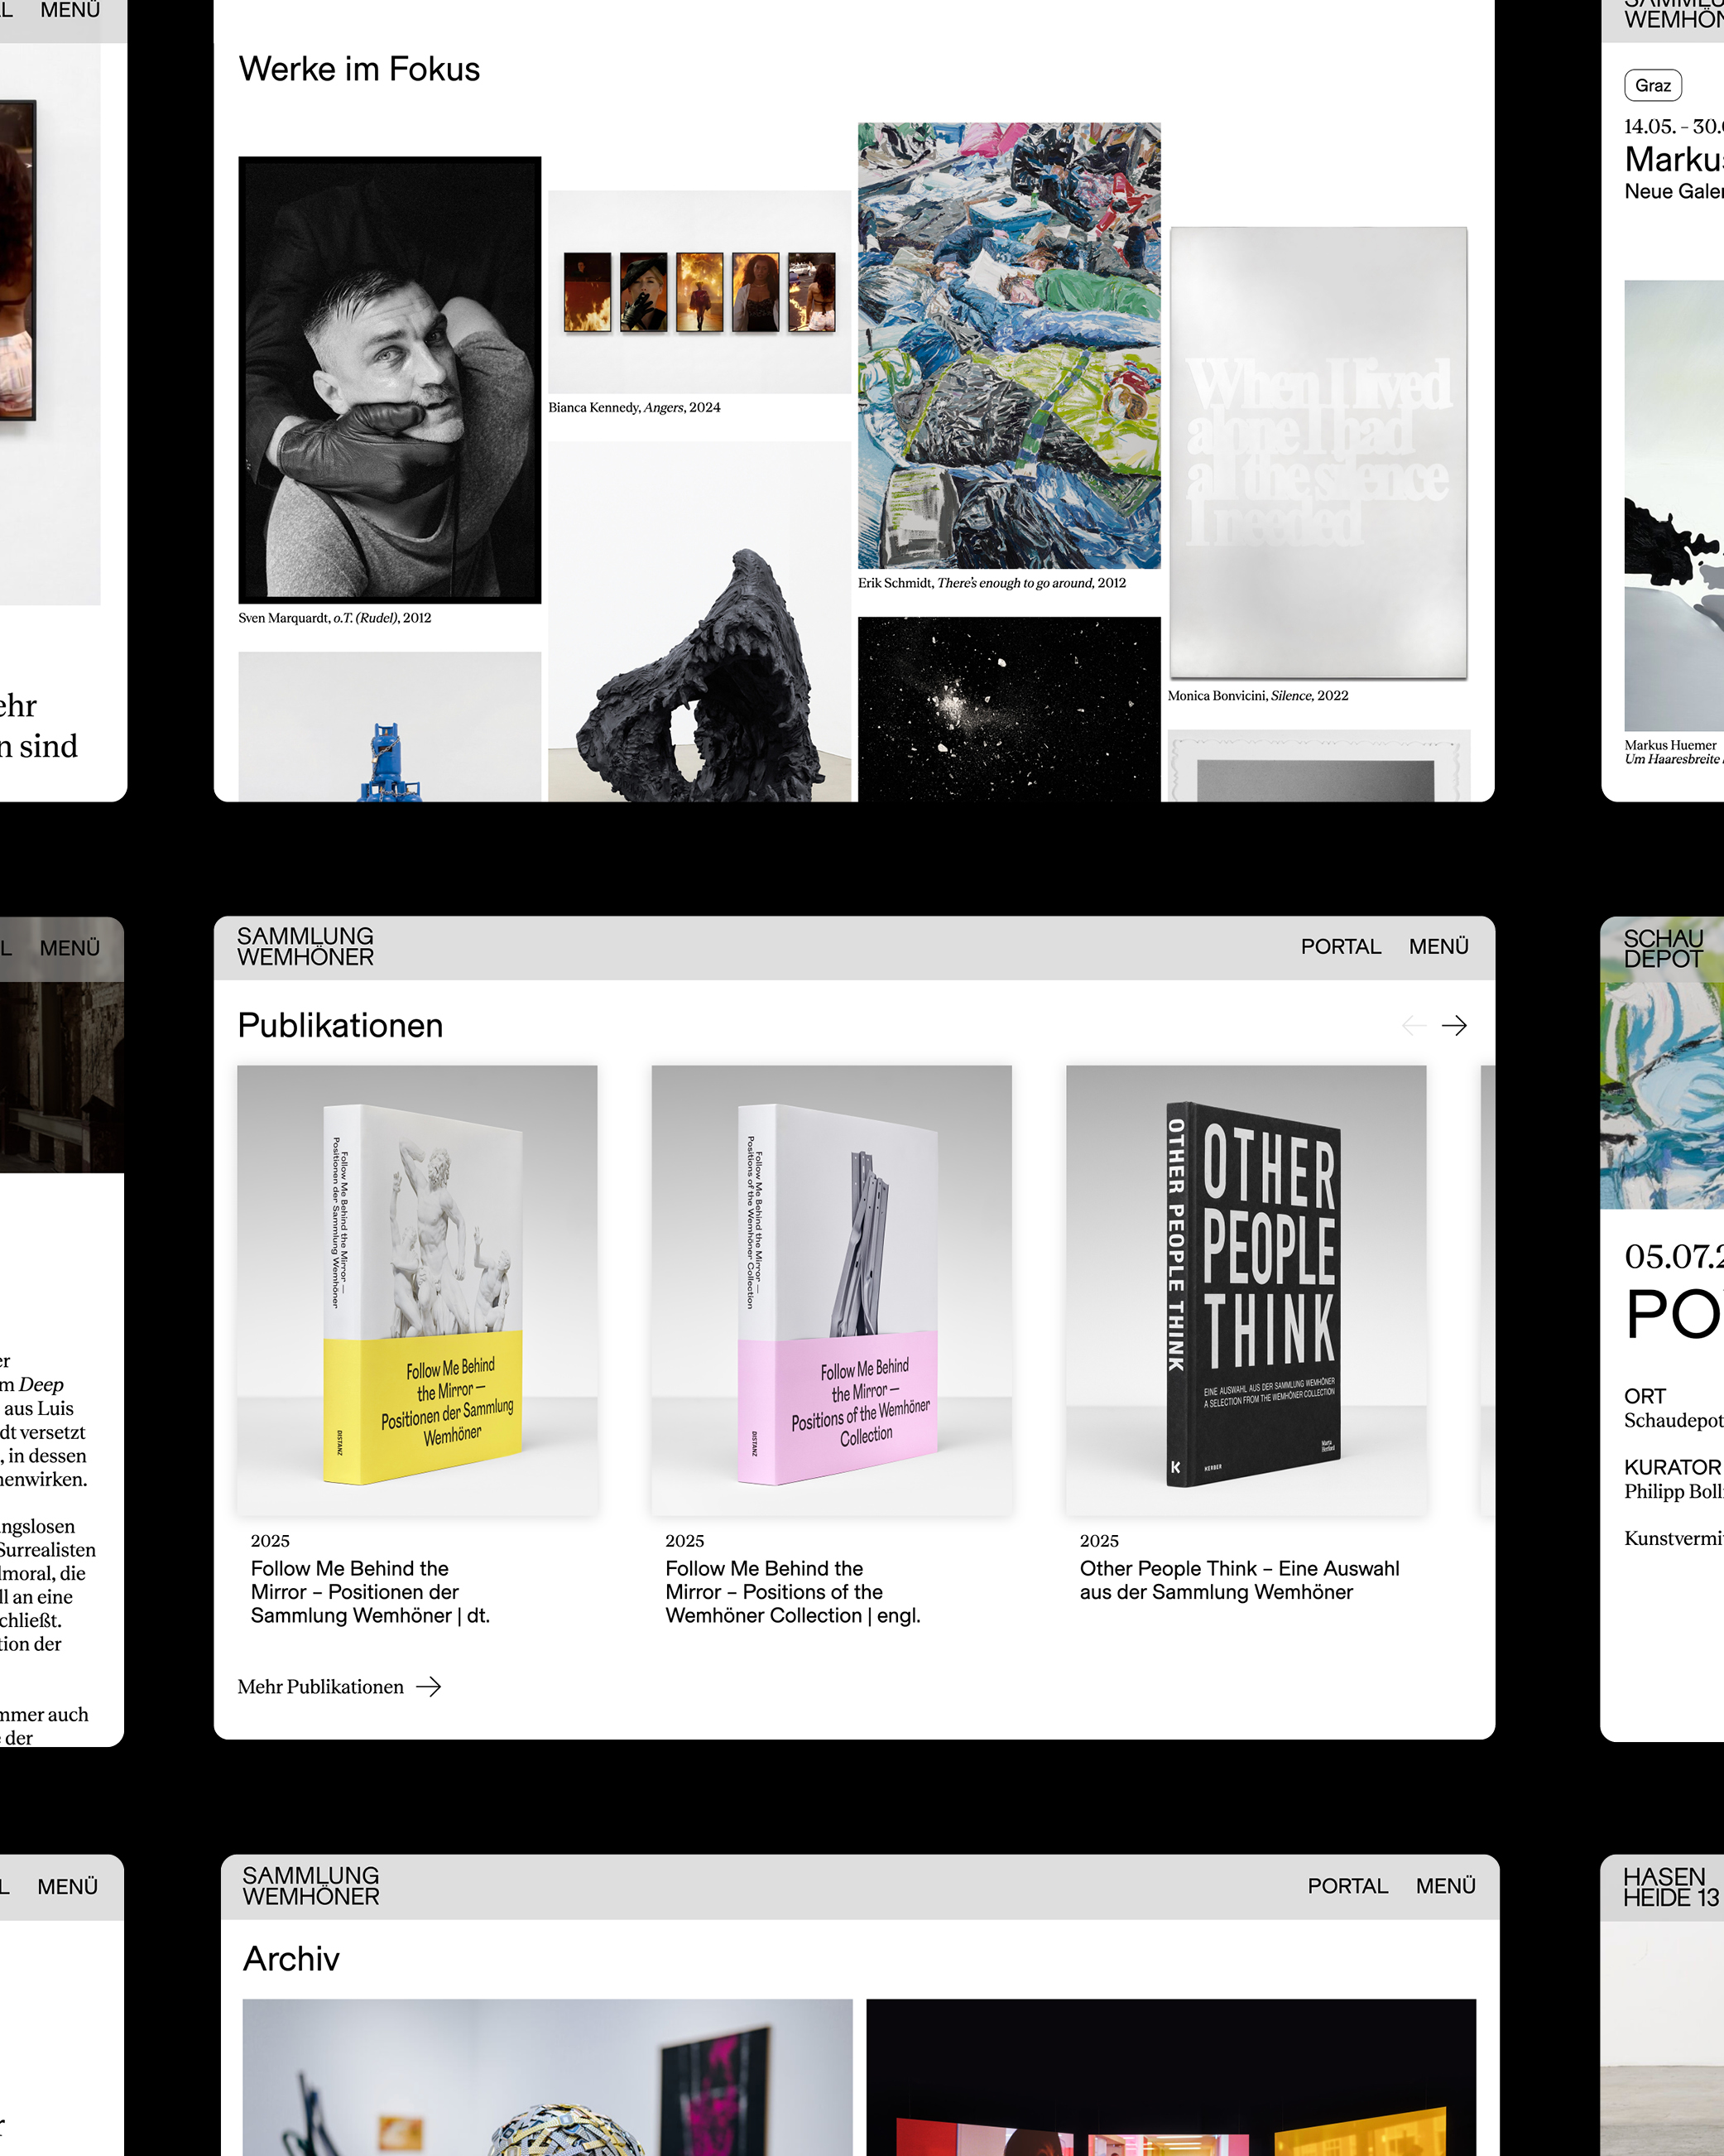This screenshot has height=2156, width=1724.
Task: Open Bianca Kennedy Angers five-panel artwork
Action: click(x=699, y=292)
